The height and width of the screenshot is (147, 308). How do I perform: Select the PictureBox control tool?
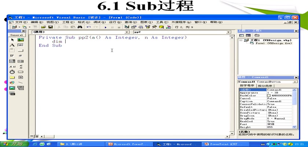click(x=21, y=40)
